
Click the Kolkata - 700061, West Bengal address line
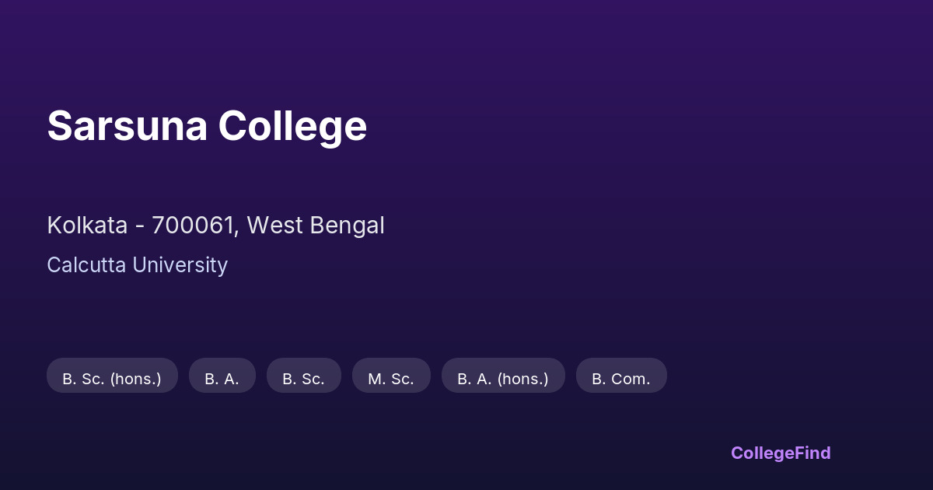(215, 226)
